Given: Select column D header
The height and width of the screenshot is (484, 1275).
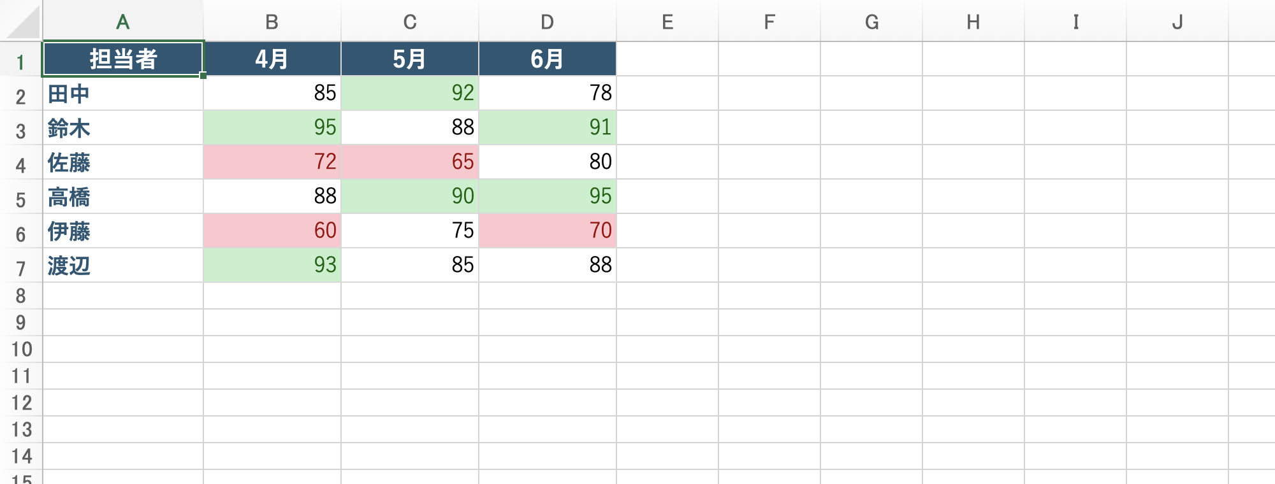Looking at the screenshot, I should (547, 22).
